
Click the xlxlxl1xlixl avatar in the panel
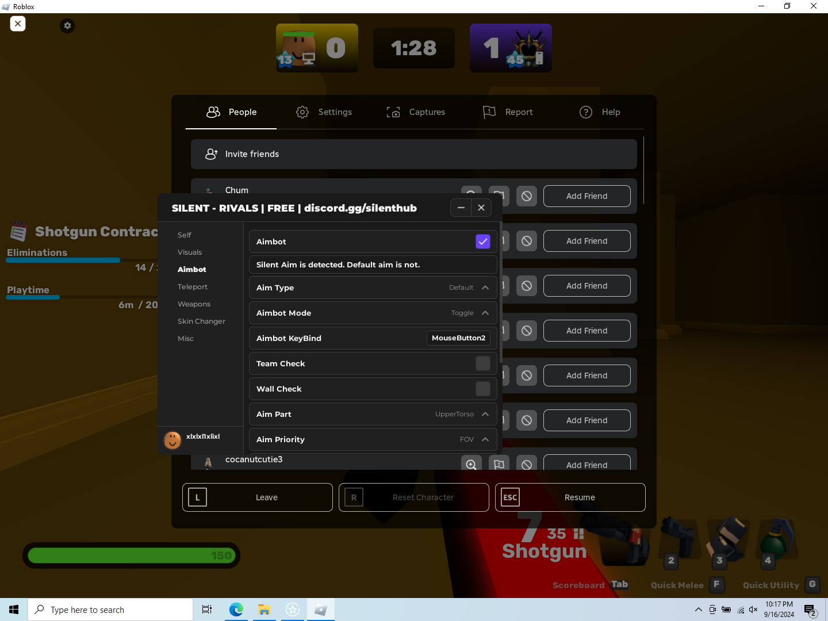172,440
